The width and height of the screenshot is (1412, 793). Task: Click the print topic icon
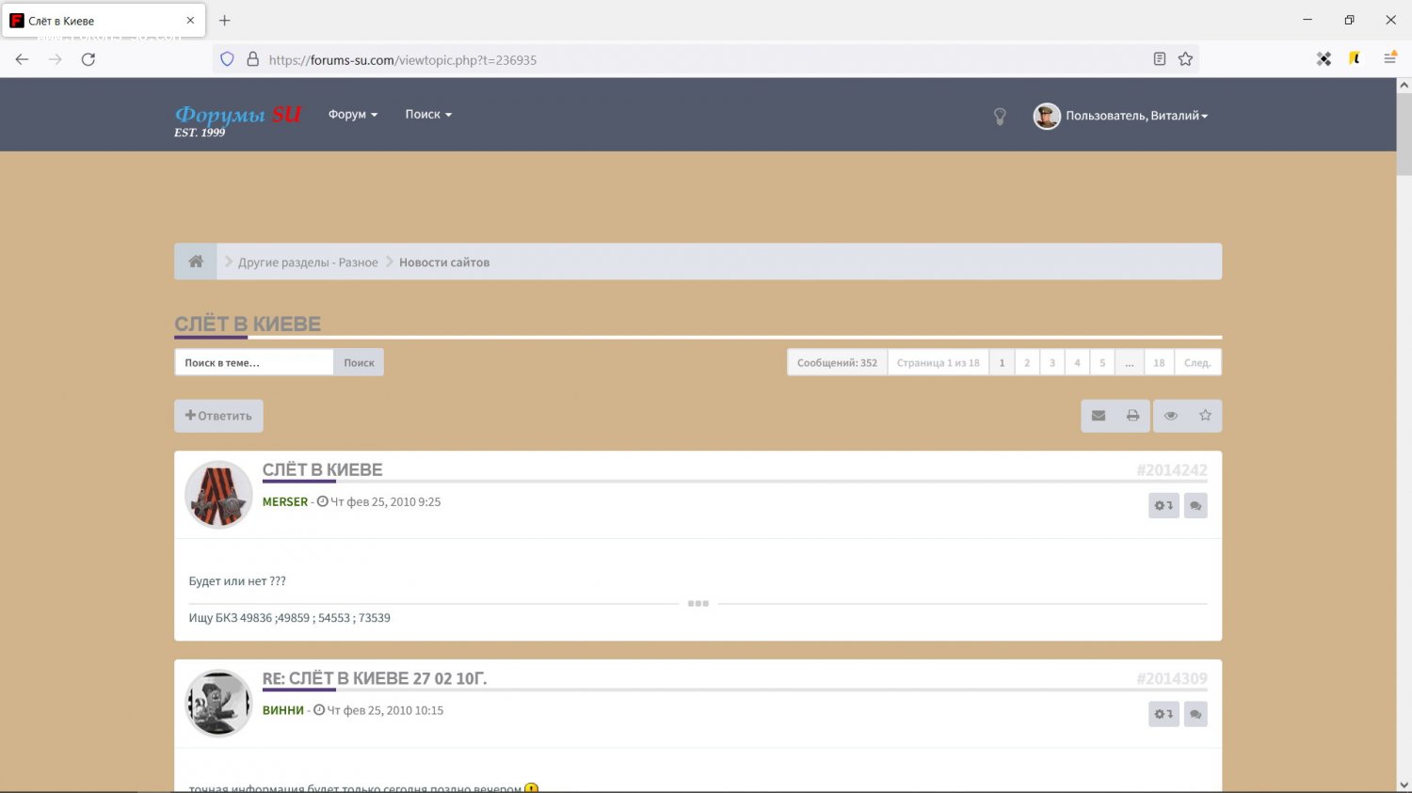click(1132, 416)
